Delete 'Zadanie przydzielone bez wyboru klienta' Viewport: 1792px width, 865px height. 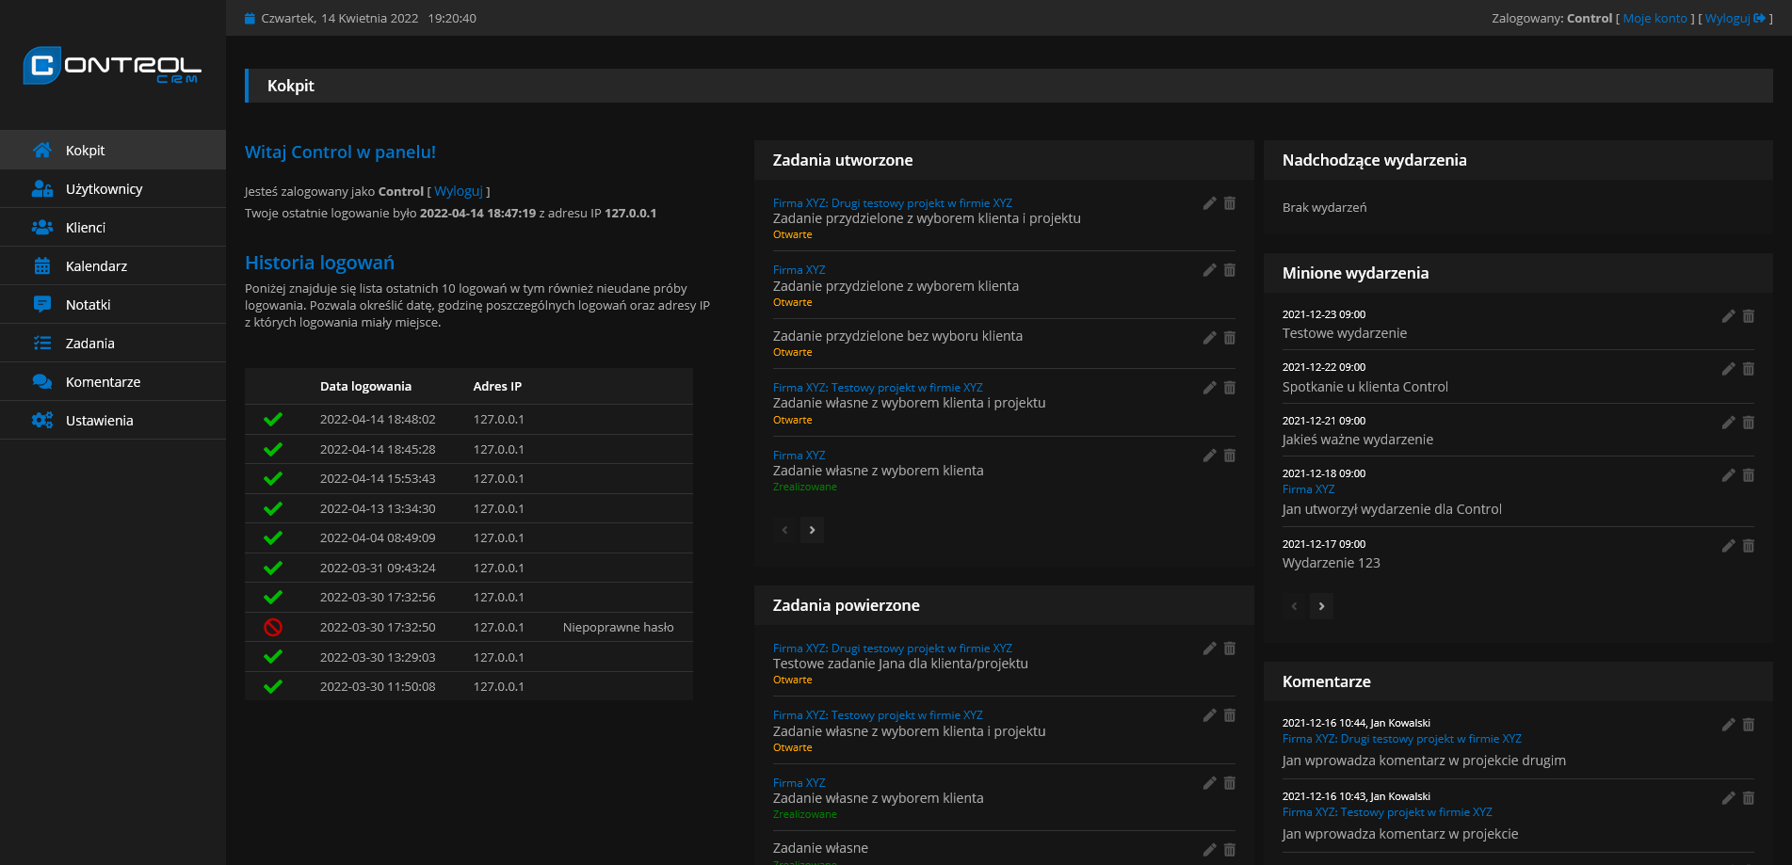pos(1229,338)
